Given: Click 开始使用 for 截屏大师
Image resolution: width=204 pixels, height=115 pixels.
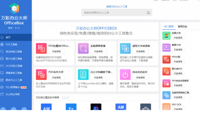Looking at the screenshot, I should tap(178, 50).
